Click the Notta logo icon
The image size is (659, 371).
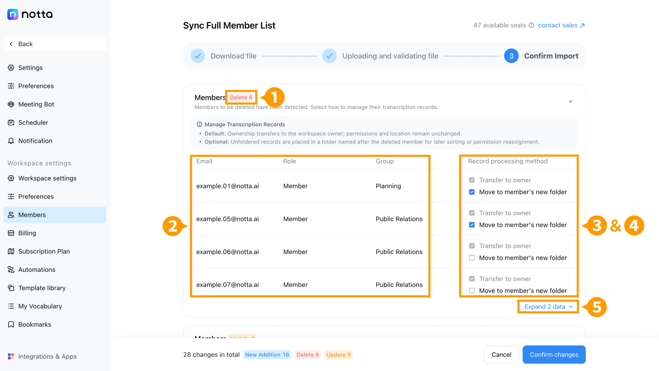[13, 14]
